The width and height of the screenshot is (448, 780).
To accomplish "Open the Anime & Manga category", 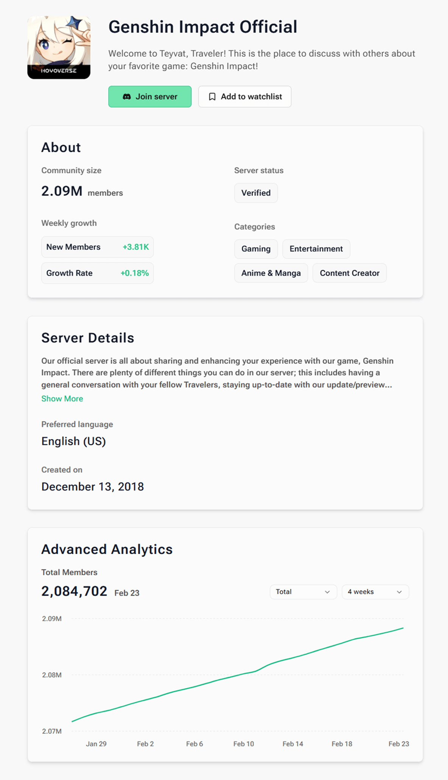I will [271, 273].
